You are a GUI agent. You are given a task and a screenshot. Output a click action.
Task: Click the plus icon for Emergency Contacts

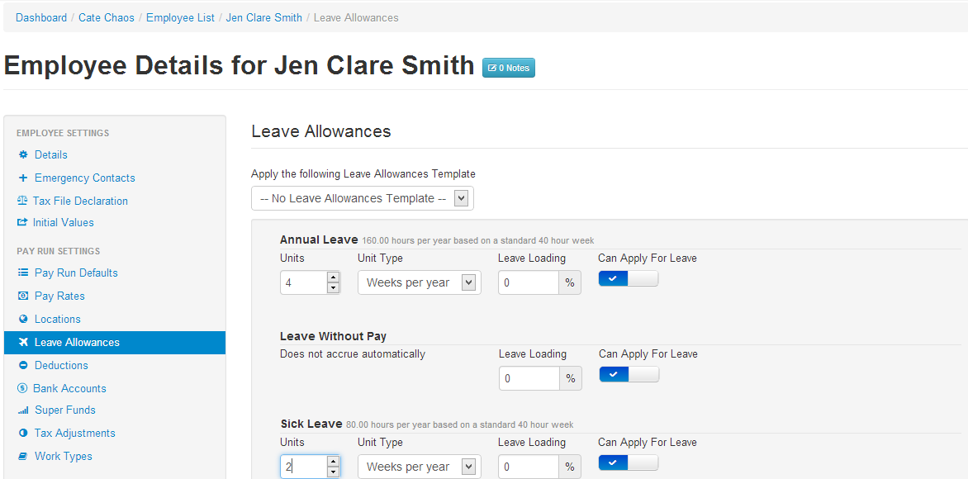(23, 178)
